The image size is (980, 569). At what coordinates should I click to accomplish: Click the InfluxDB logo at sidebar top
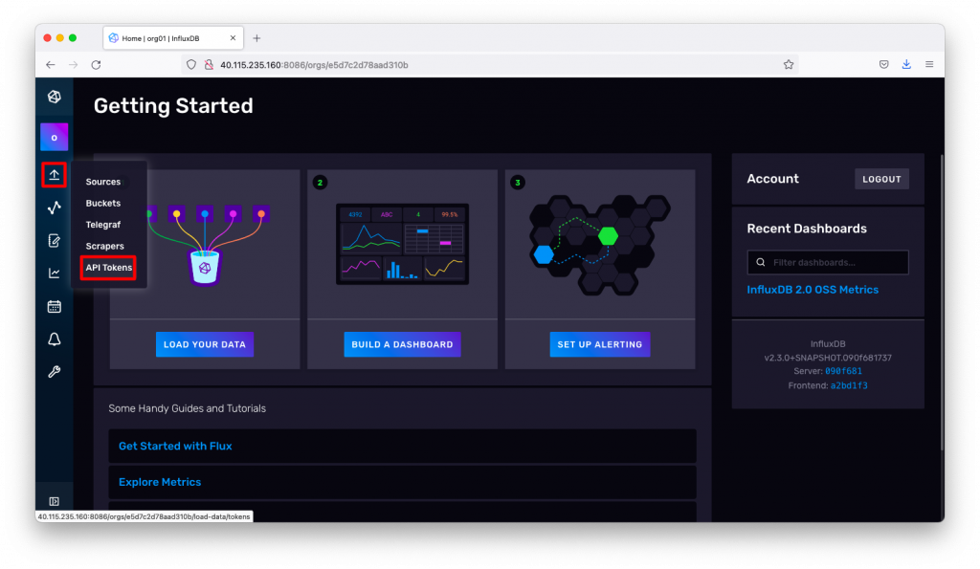[54, 97]
